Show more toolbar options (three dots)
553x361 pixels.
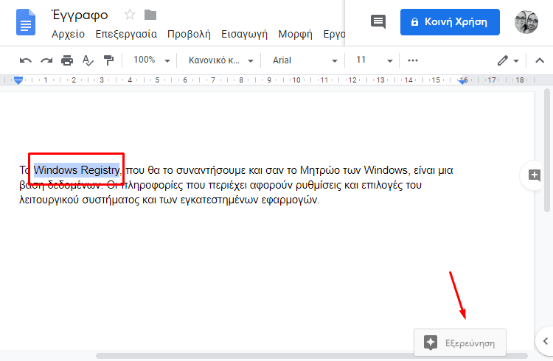[x=413, y=60]
